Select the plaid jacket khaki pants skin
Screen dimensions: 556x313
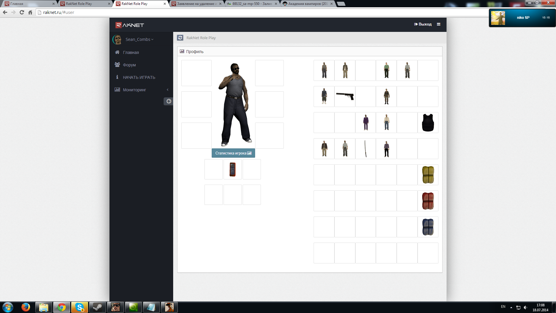tap(345, 70)
